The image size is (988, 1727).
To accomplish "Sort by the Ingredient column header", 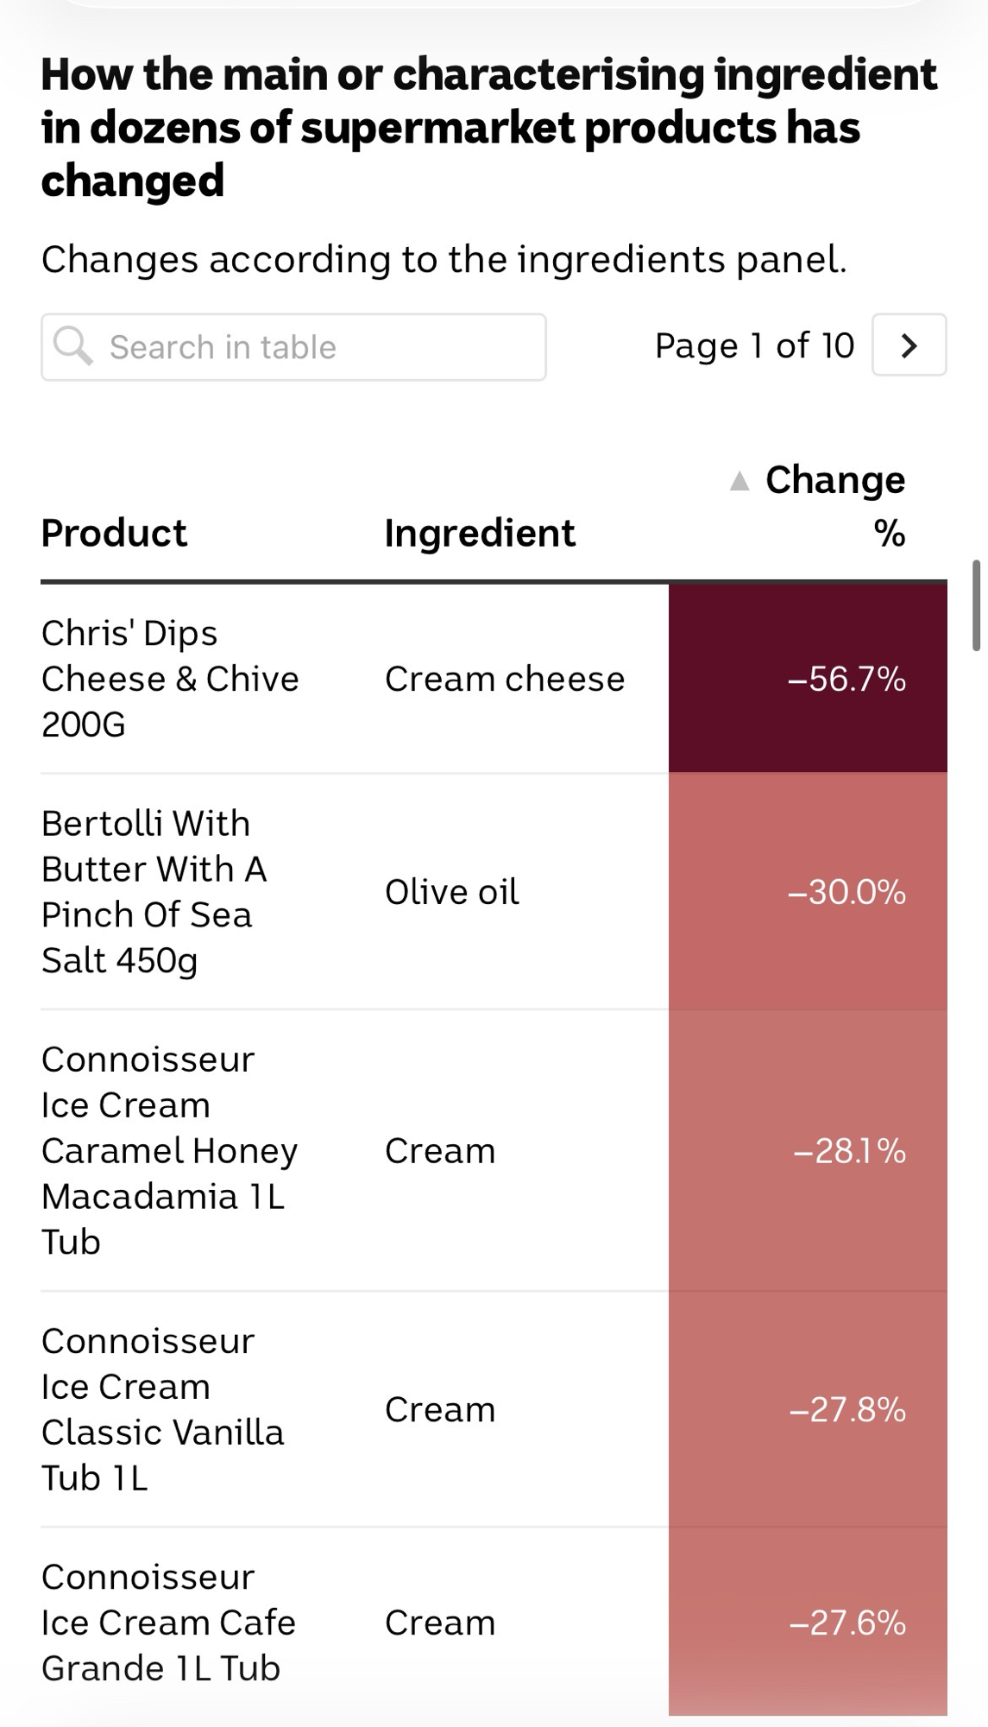I will (480, 533).
